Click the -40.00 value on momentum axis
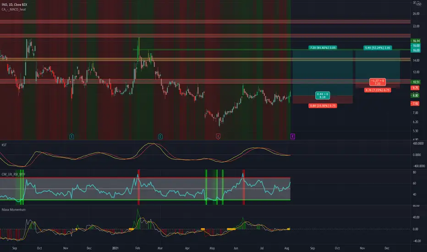The height and width of the screenshot is (252, 427). click(x=416, y=241)
